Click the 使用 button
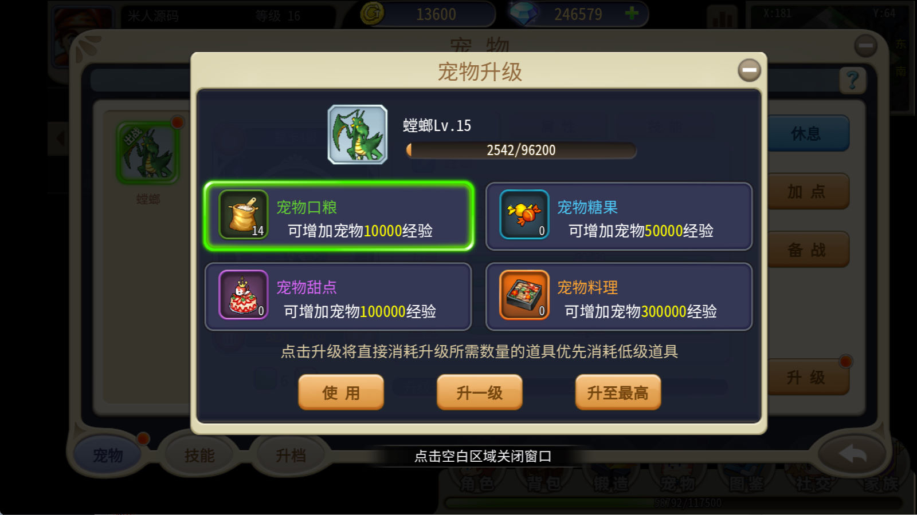Image resolution: width=917 pixels, height=515 pixels. [341, 393]
